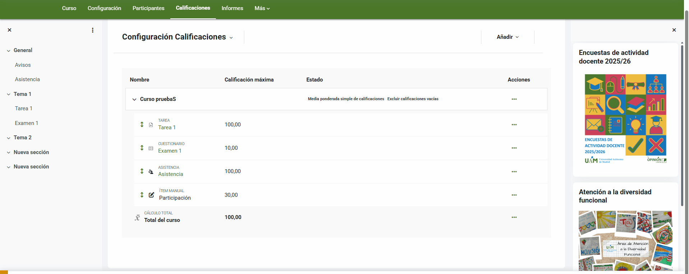Click the Excluir calificaciones vacías text
This screenshot has width=689, height=274.
(x=413, y=99)
